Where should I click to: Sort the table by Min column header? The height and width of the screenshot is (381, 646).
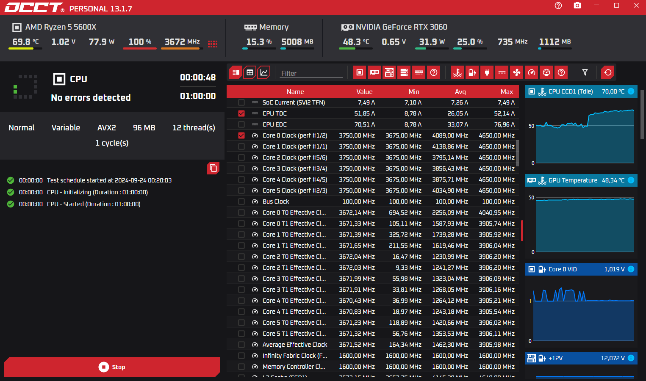(x=414, y=91)
